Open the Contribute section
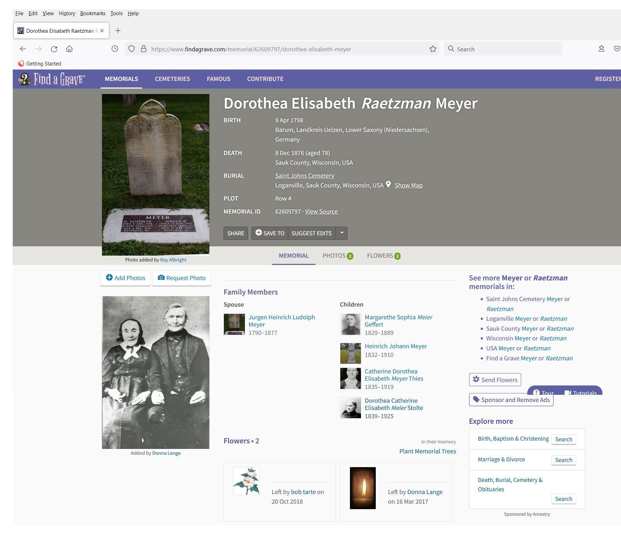621x535 pixels. coord(265,79)
